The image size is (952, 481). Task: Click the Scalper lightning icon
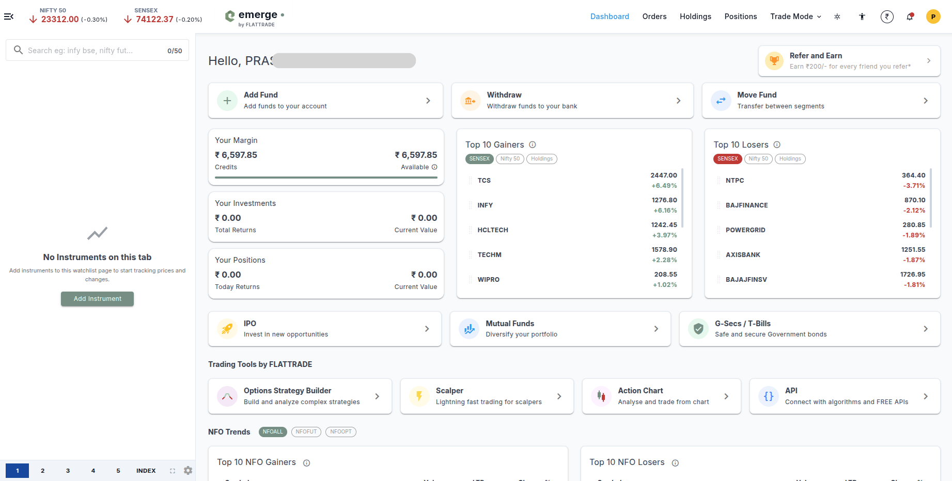[419, 396]
